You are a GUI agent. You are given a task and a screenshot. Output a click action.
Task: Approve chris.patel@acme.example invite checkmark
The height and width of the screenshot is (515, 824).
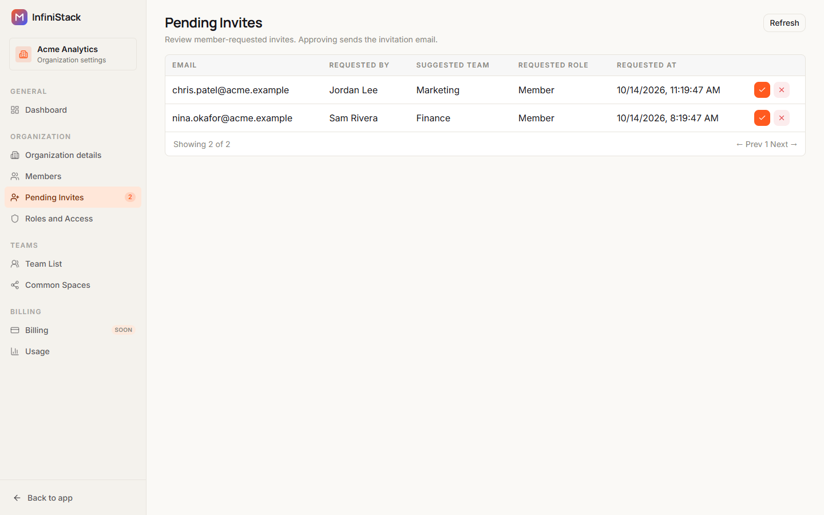click(x=762, y=90)
